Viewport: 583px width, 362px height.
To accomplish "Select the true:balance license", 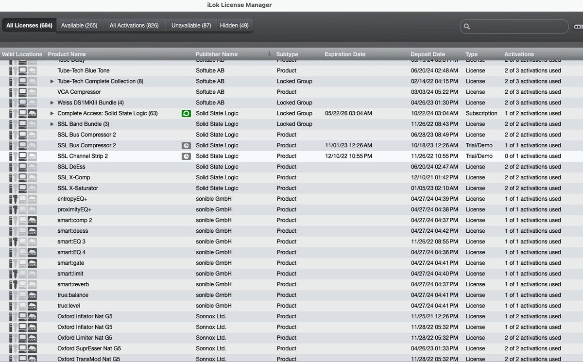I will (73, 295).
